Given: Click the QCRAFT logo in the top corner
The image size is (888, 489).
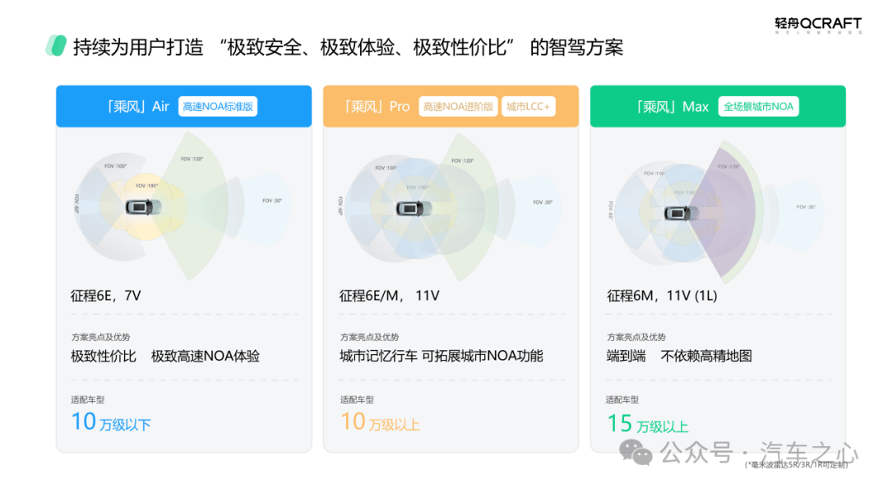Looking at the screenshot, I should 818,25.
